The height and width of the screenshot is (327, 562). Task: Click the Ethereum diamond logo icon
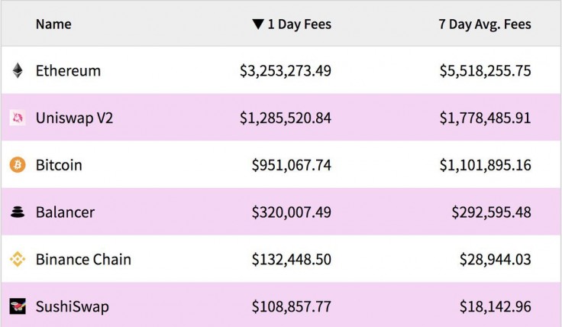click(18, 71)
